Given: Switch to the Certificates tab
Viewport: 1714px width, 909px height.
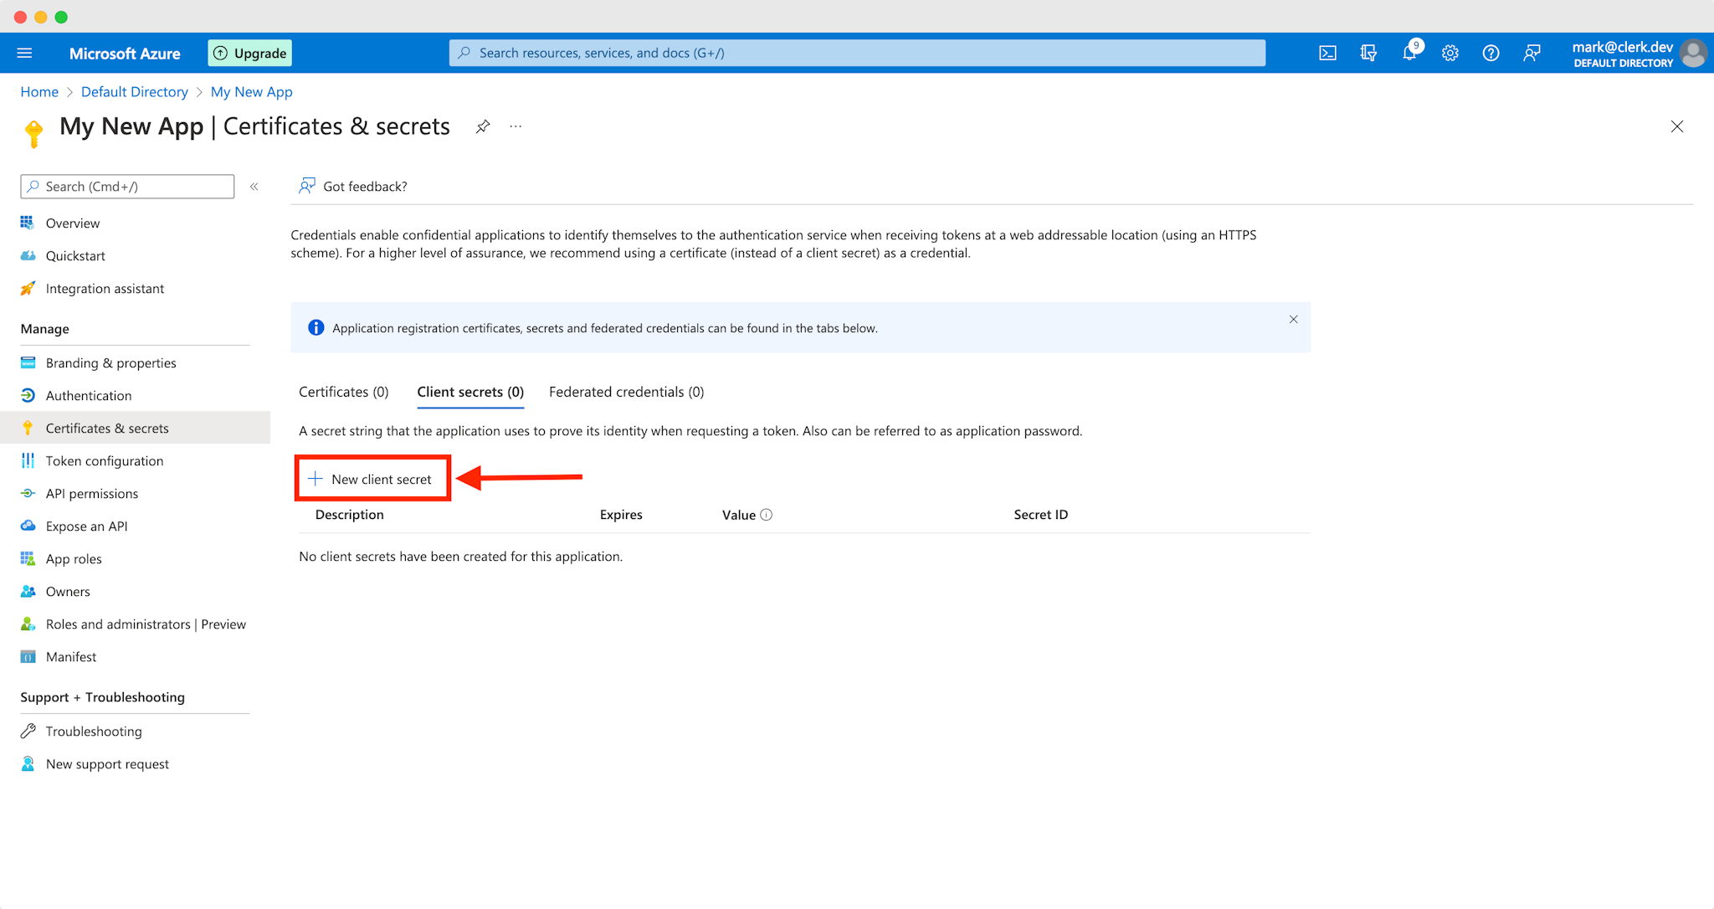Looking at the screenshot, I should coord(341,391).
